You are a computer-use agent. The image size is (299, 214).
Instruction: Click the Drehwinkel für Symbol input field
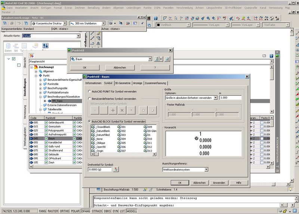100,169
